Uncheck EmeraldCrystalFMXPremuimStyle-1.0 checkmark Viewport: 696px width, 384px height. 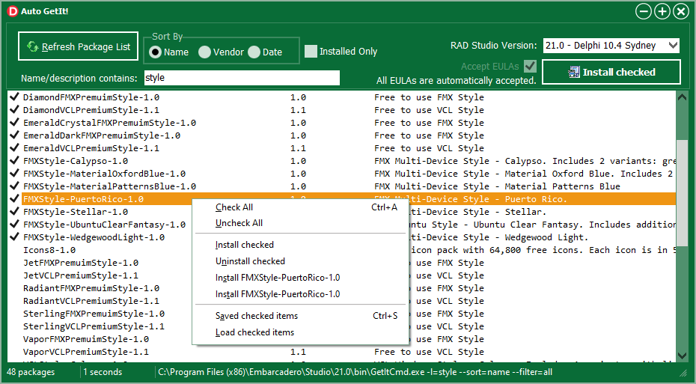[x=14, y=123]
